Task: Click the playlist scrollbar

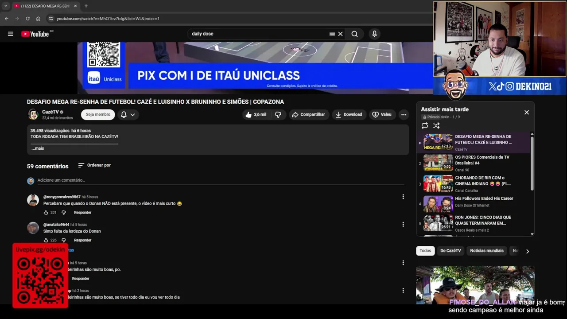Action: 532,163
